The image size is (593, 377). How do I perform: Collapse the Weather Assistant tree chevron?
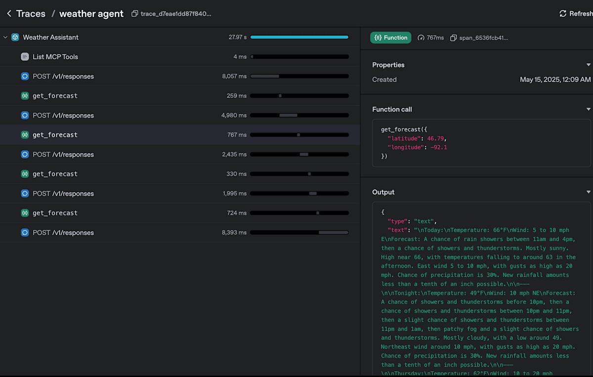click(x=5, y=37)
